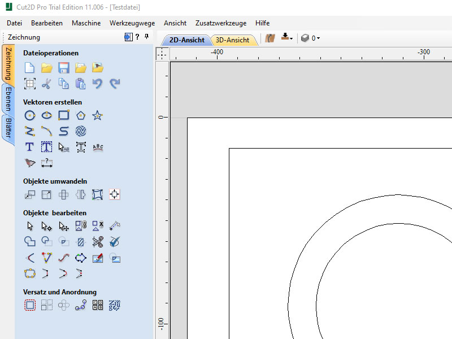Select the Ebenen side tab
The width and height of the screenshot is (452, 339).
coord(8,99)
